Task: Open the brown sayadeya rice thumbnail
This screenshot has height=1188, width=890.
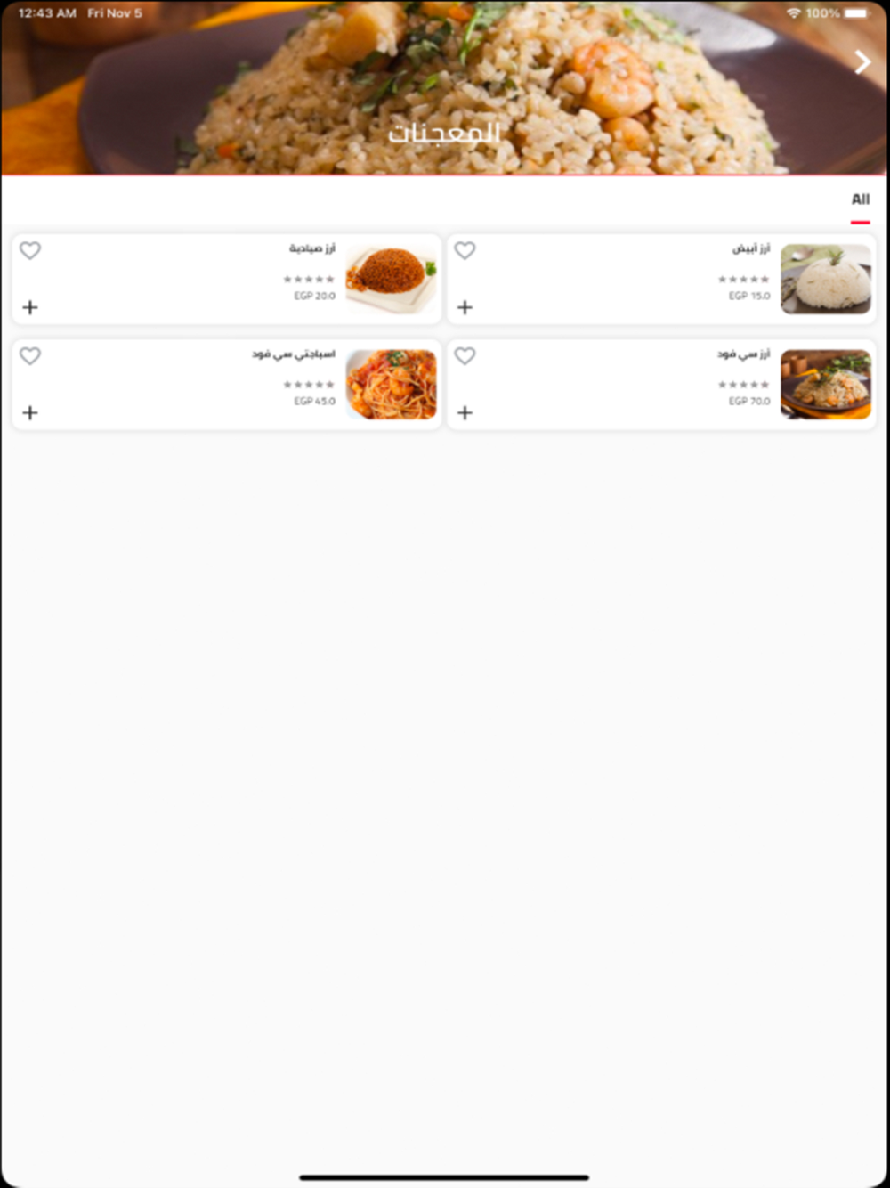Action: pos(392,279)
